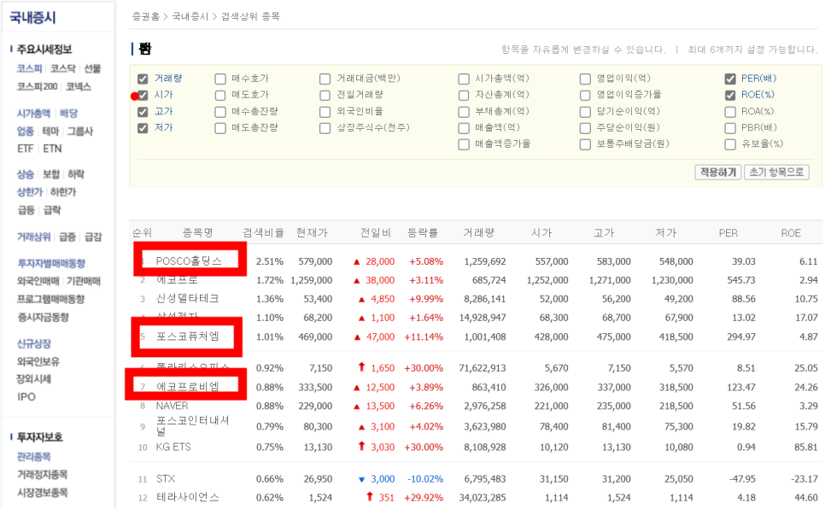Screen dimensions: 825x509
Task: Open the IPO sidebar link
Action: [26, 397]
